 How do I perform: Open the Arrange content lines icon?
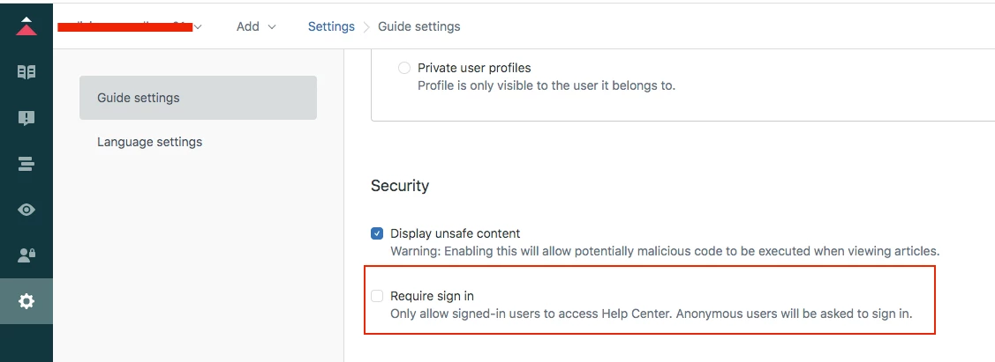(x=26, y=165)
